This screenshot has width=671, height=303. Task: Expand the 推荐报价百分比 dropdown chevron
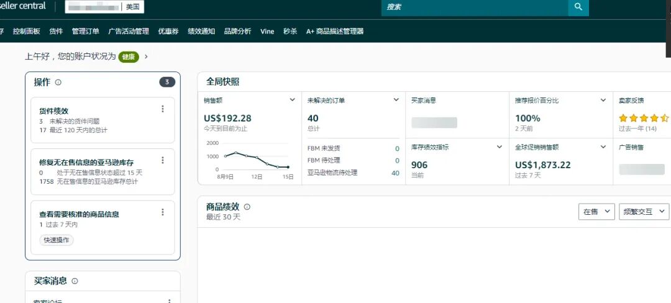(603, 100)
